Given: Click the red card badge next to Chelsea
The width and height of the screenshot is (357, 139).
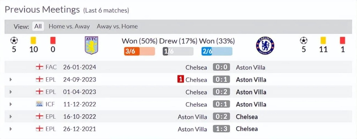Looking at the screenshot, I should [180, 80].
